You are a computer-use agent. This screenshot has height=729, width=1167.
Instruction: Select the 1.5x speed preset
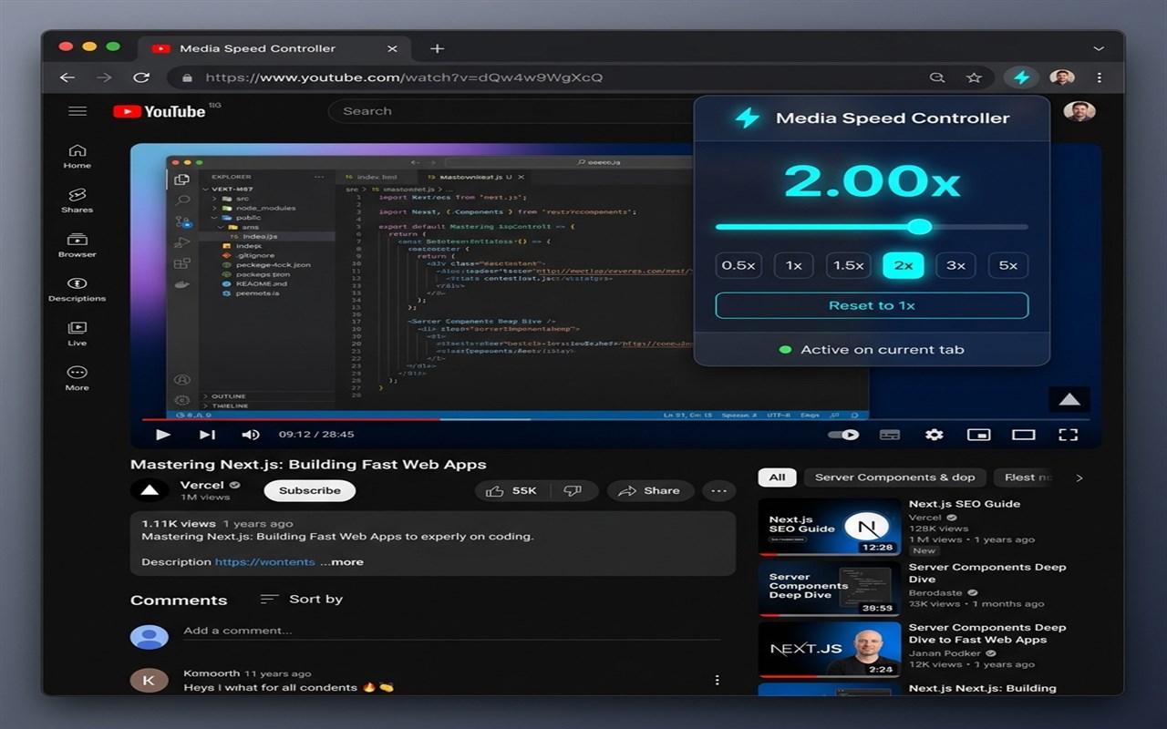(848, 265)
